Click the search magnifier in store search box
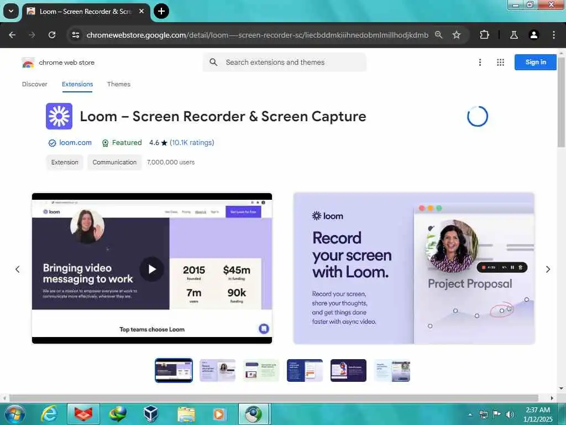The width and height of the screenshot is (566, 425). pos(213,62)
